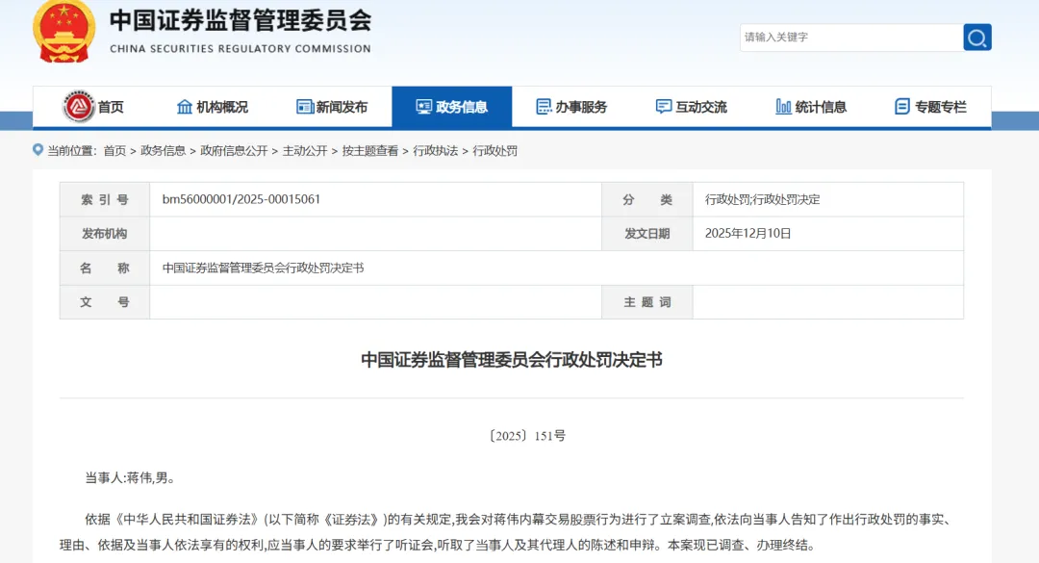Go to 首页 in the breadcrumb
Viewport: 1039px width, 563px height.
click(114, 150)
